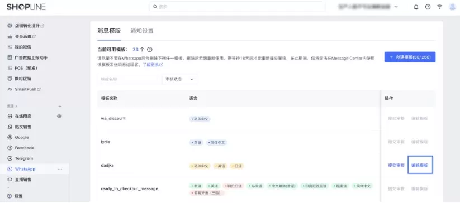Click the 语言 column header
Viewport: 460px width, 203px height.
tap(193, 99)
